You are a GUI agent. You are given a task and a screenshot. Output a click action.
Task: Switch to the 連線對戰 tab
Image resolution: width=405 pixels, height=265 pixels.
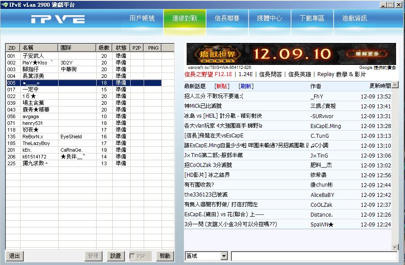(x=185, y=18)
